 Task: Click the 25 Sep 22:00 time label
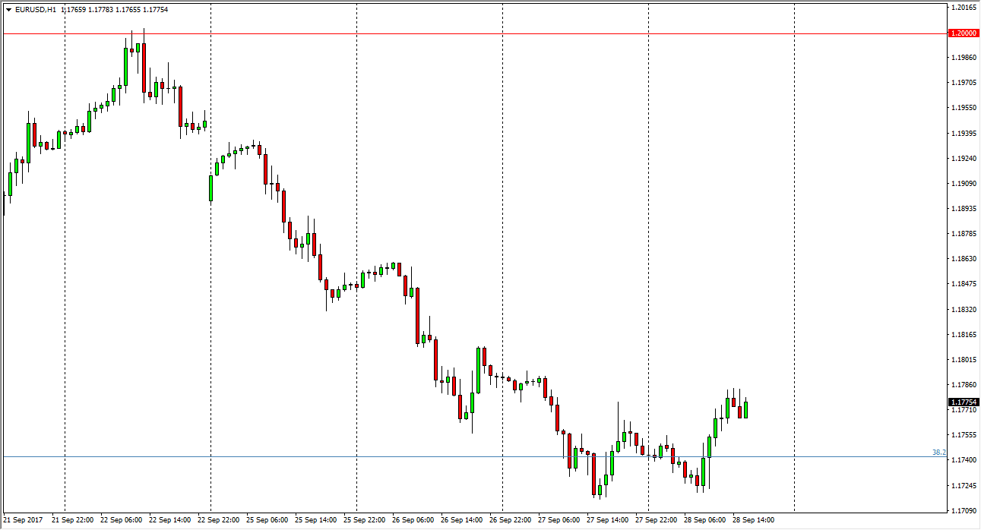364,521
